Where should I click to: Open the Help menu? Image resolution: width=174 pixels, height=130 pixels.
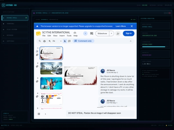point(75,36)
